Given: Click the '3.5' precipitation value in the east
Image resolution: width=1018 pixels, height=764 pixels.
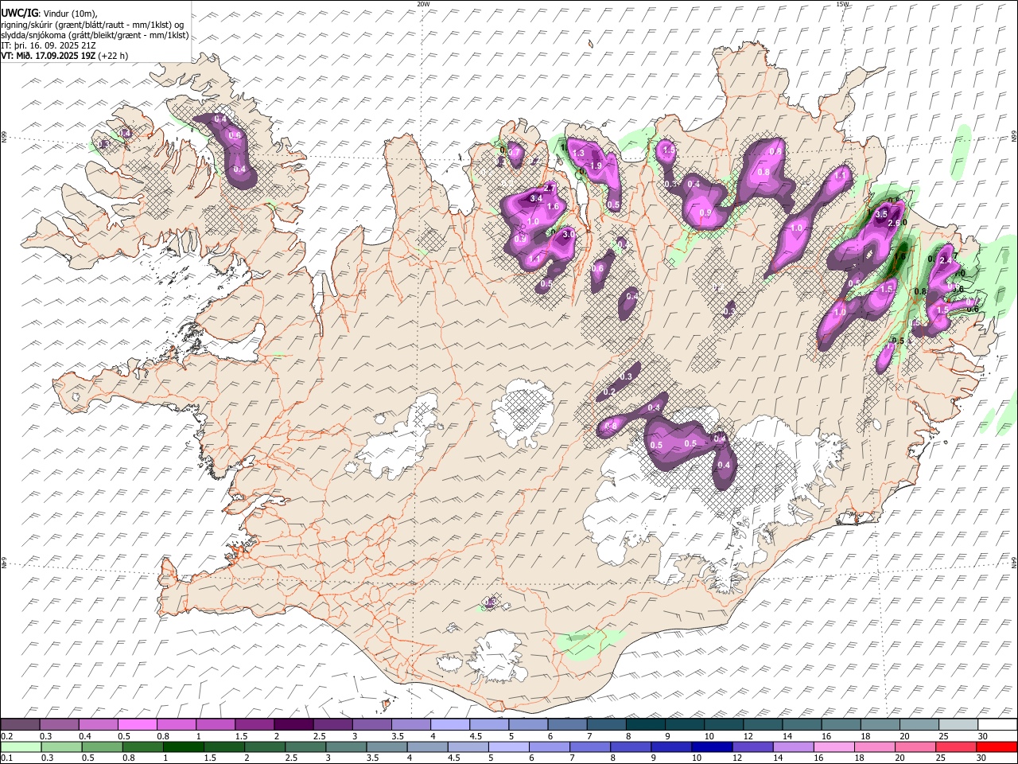Looking at the screenshot, I should pyautogui.click(x=881, y=214).
